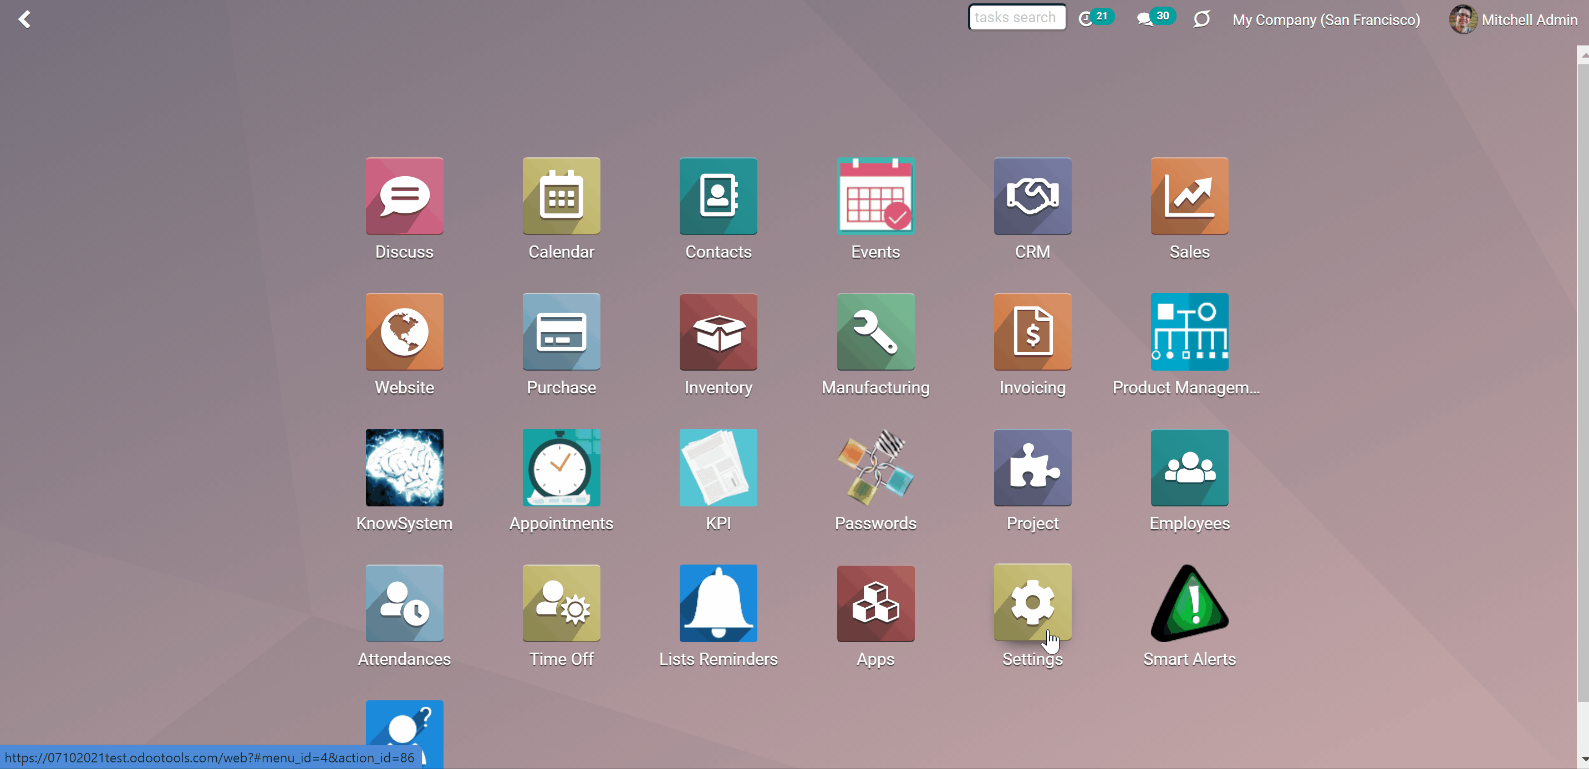Click the back arrow in top bar
1589x769 pixels.
click(24, 19)
